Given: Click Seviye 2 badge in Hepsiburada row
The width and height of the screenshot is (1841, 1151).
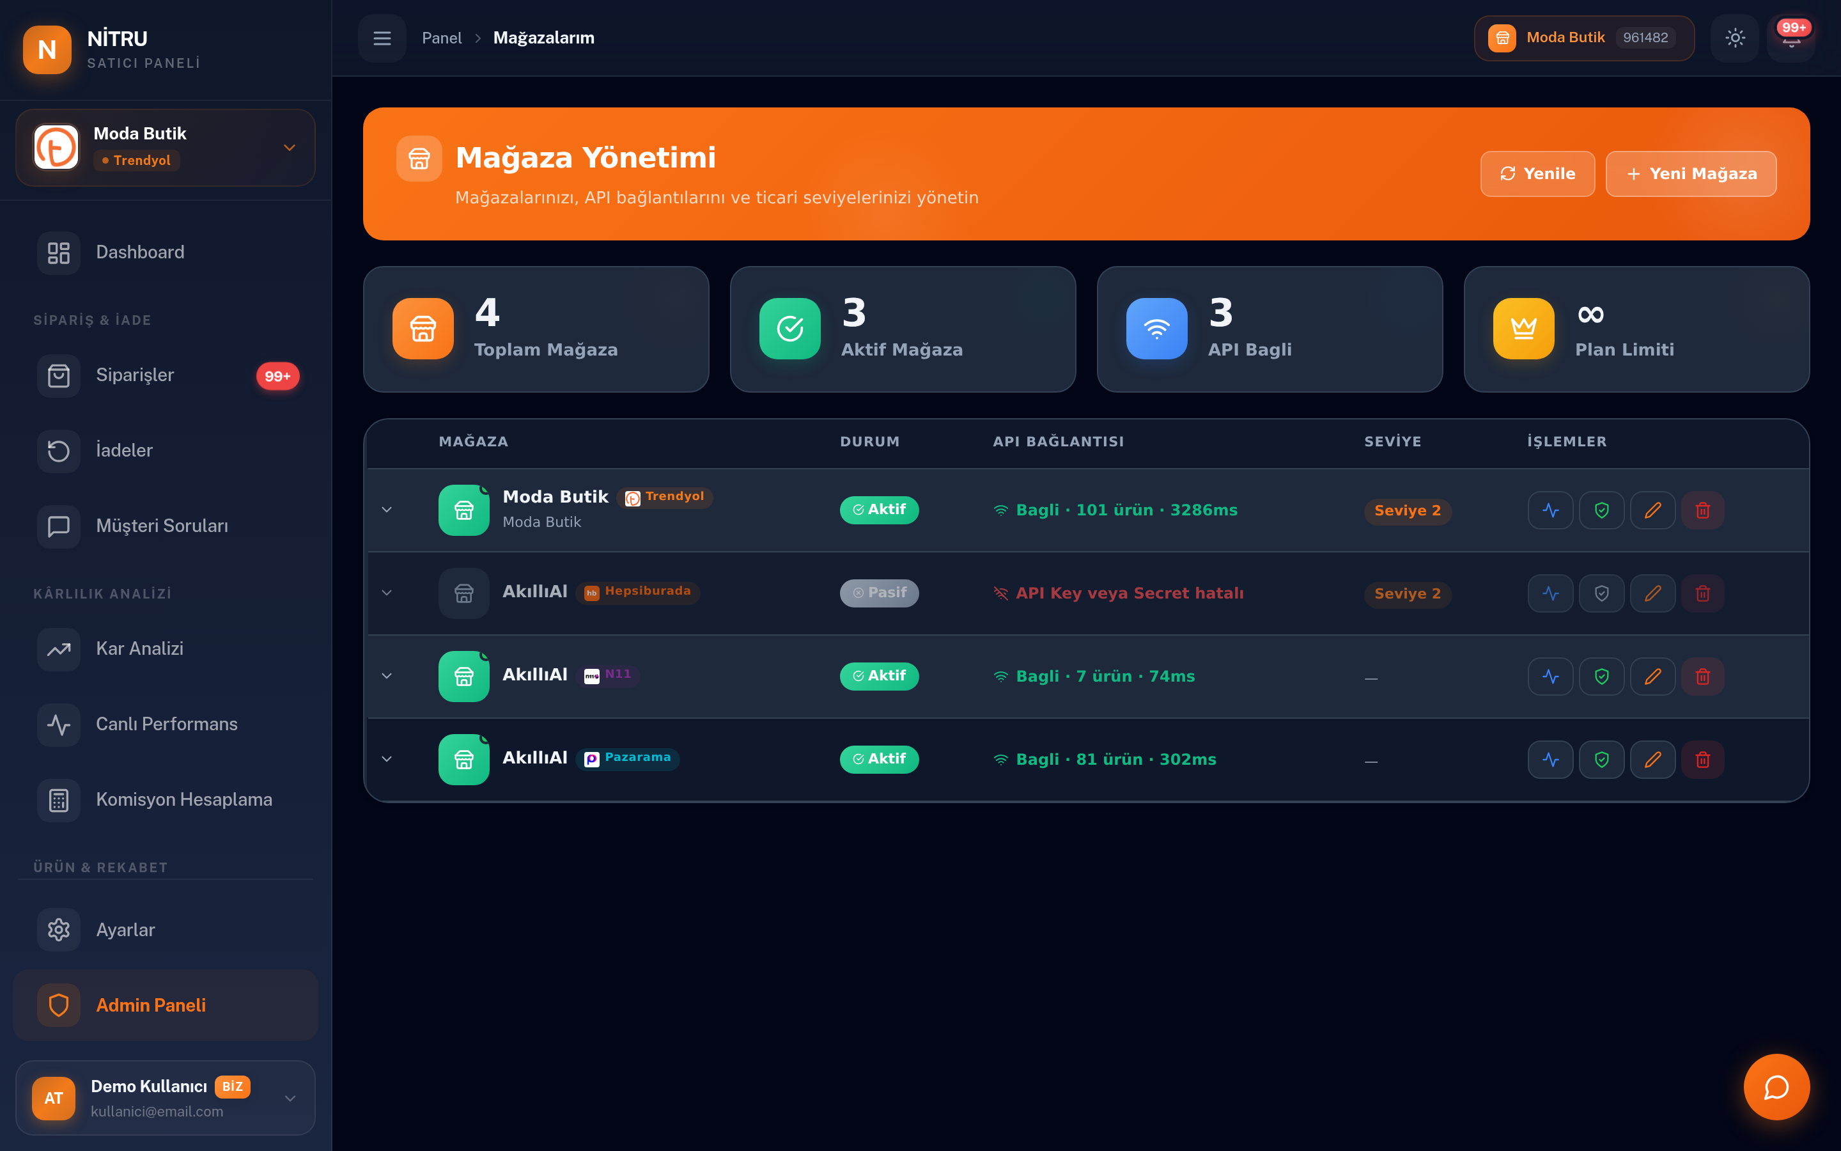Looking at the screenshot, I should pyautogui.click(x=1408, y=594).
